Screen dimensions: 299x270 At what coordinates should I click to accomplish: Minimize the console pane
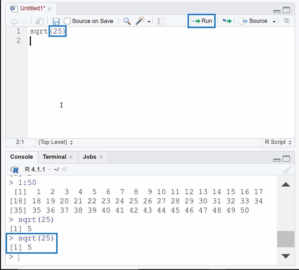[x=277, y=160]
